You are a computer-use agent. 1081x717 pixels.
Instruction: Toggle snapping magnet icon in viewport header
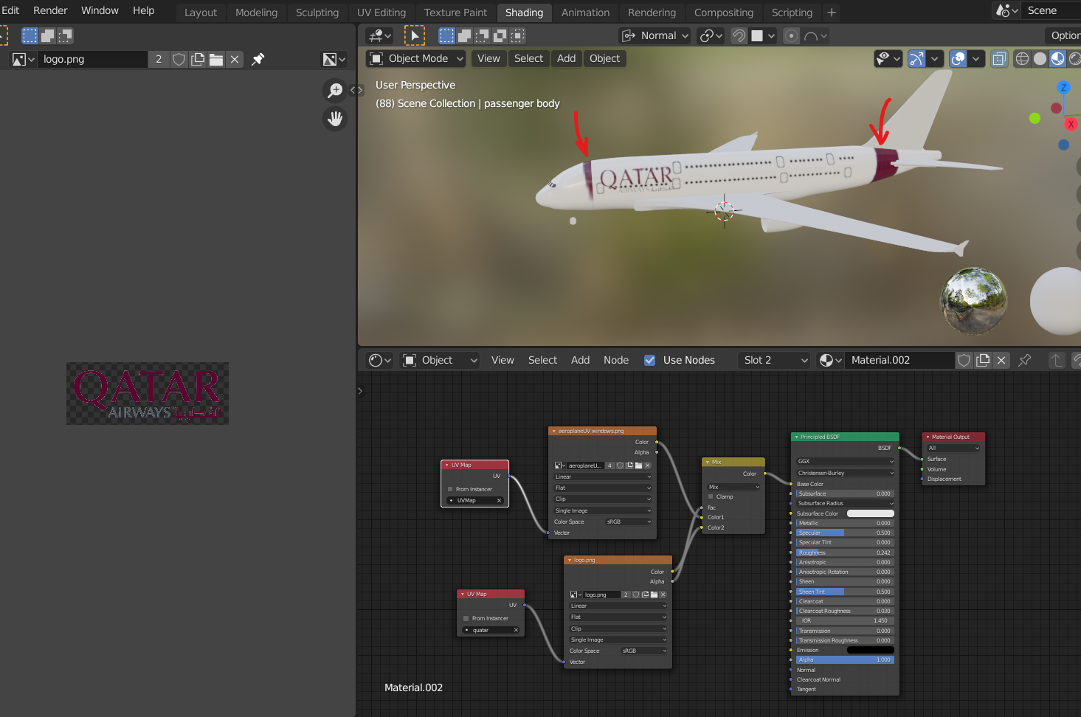pos(739,35)
